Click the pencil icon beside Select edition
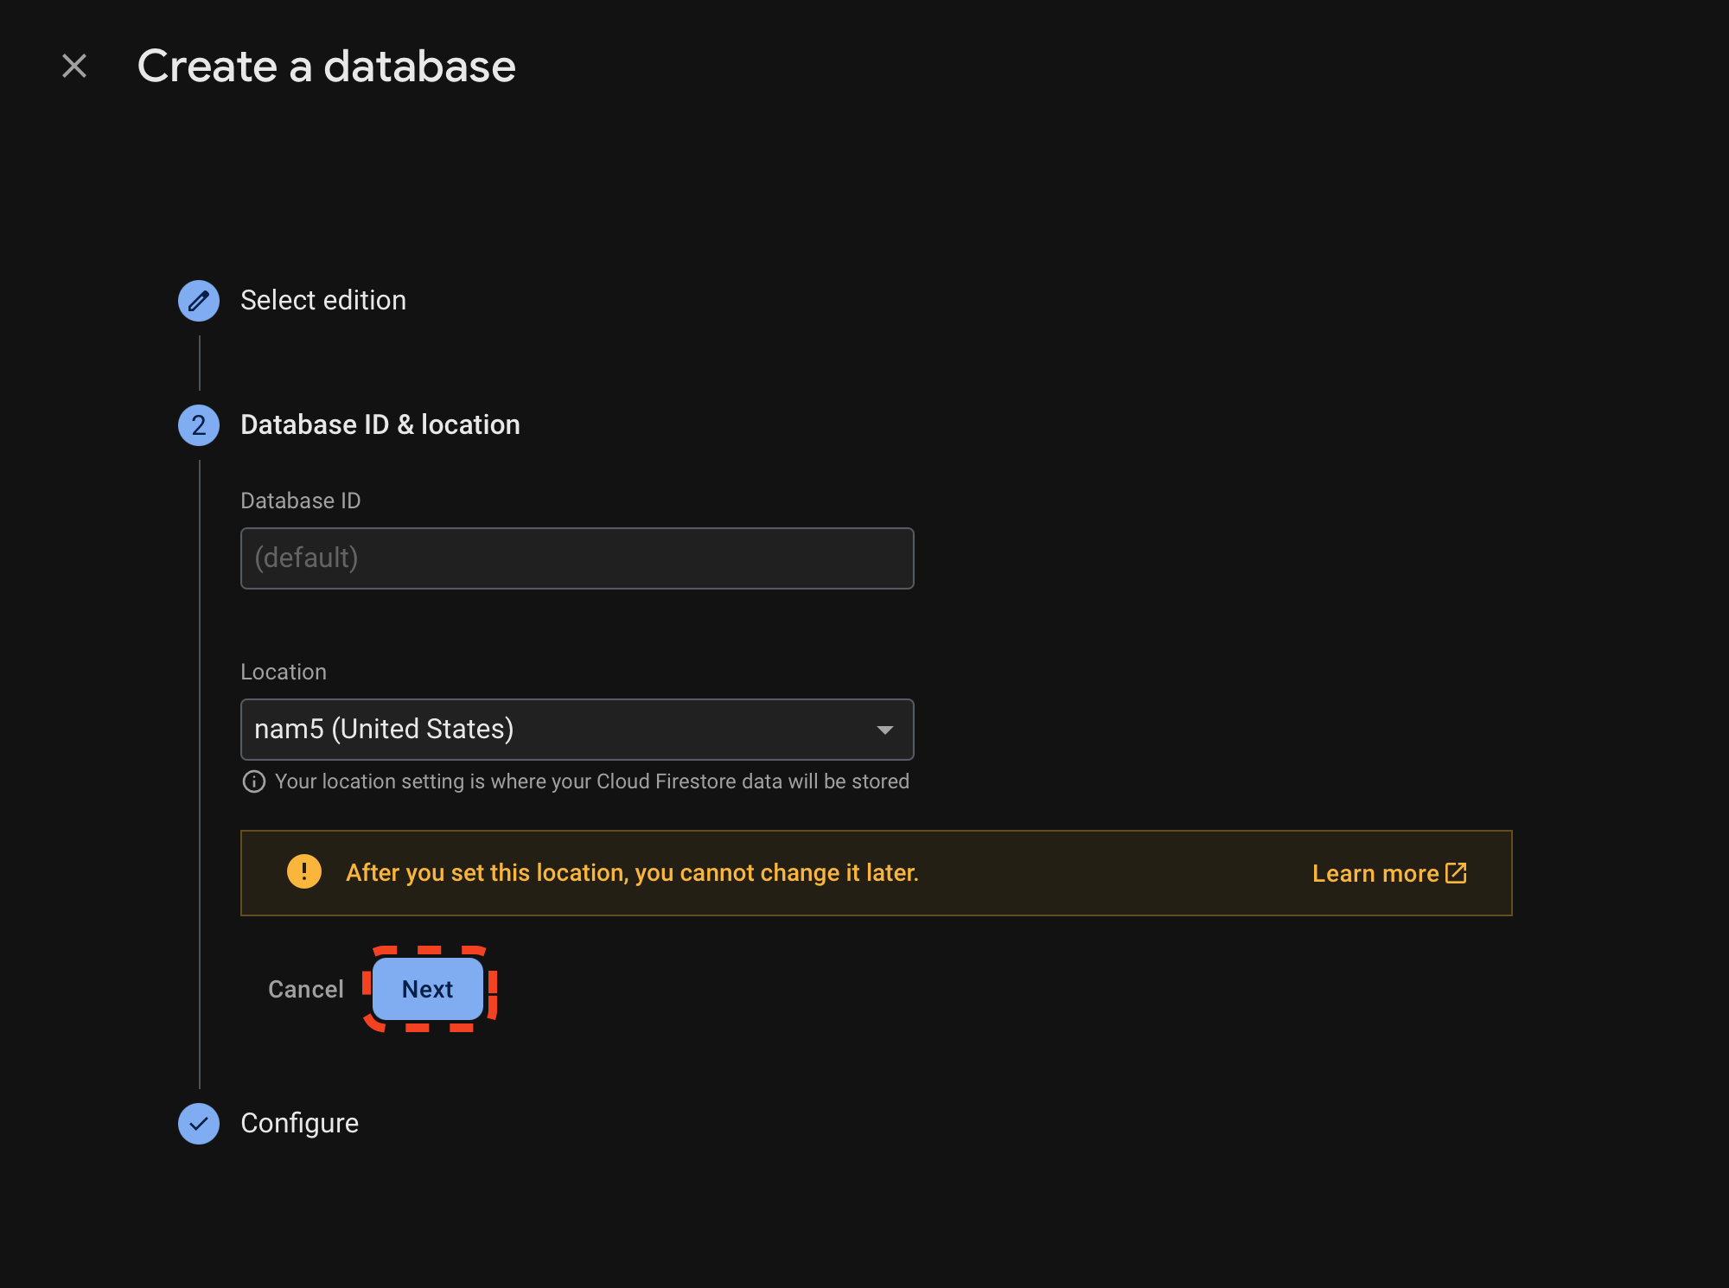1729x1288 pixels. click(198, 301)
